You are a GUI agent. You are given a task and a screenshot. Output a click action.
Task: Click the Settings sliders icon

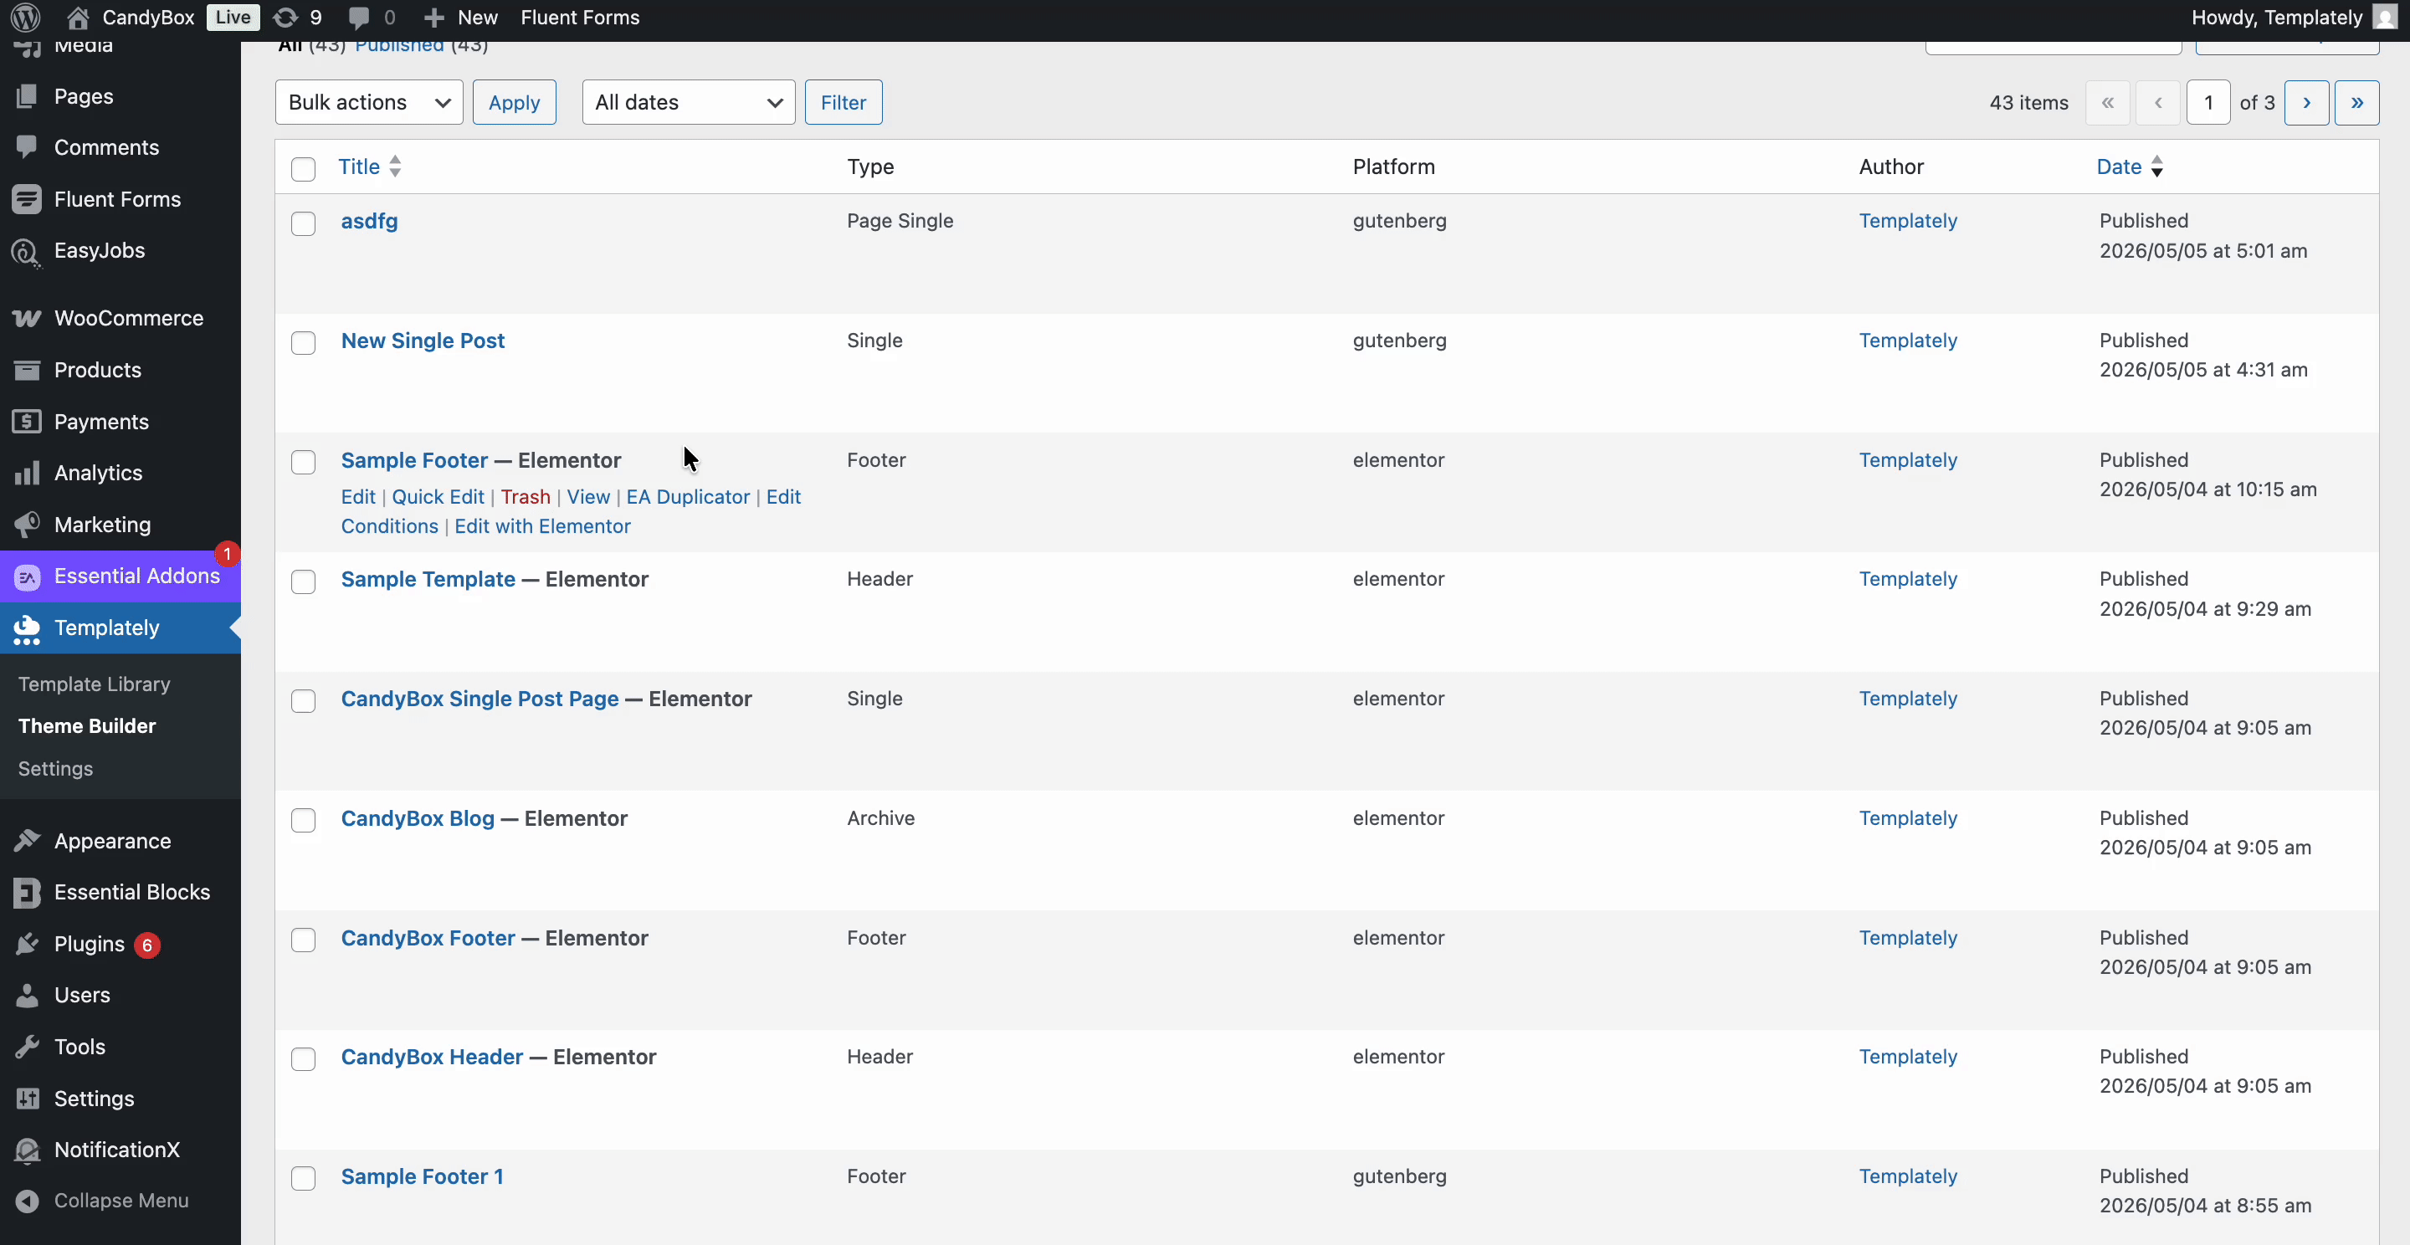27,1098
